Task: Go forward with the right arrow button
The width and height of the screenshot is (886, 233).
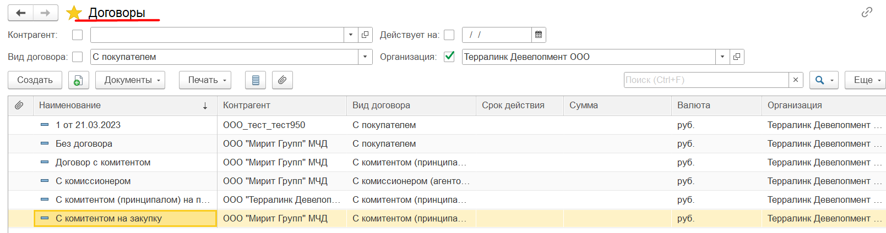Action: click(46, 13)
